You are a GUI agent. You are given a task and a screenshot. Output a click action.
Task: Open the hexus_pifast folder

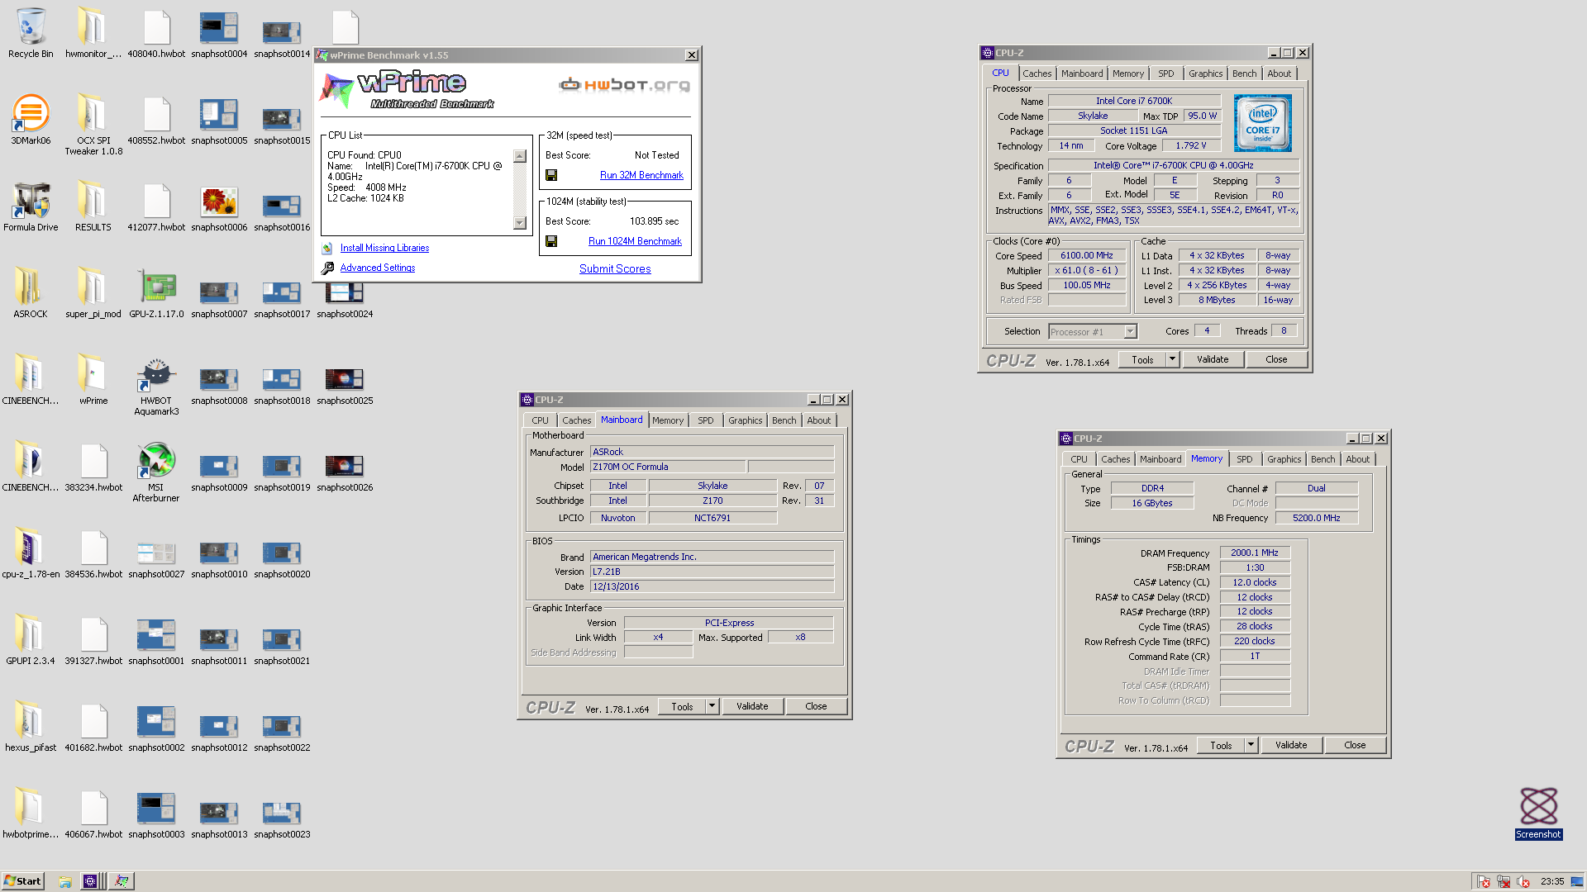(31, 727)
